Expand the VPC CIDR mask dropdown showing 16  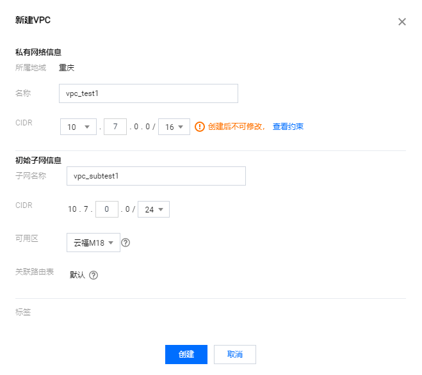click(x=174, y=127)
